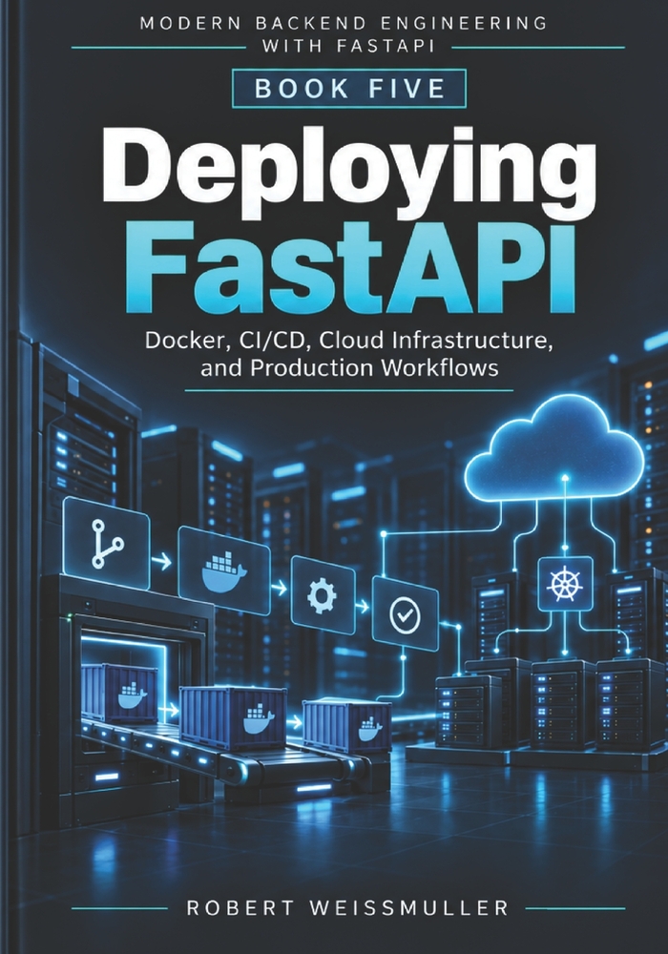Click the "BOOK FIVE" label box

coord(349,89)
